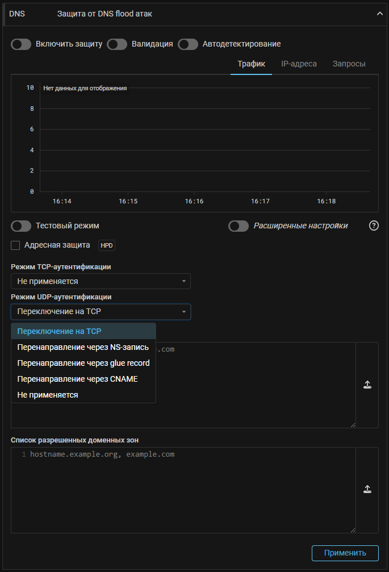Choose Перенаправление через NS-запись option

pos(83,347)
